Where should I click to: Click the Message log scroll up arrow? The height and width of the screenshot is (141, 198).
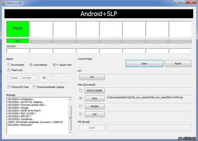tap(70, 99)
